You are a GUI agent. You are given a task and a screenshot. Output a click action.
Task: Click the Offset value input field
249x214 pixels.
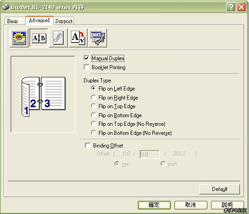pos(150,154)
